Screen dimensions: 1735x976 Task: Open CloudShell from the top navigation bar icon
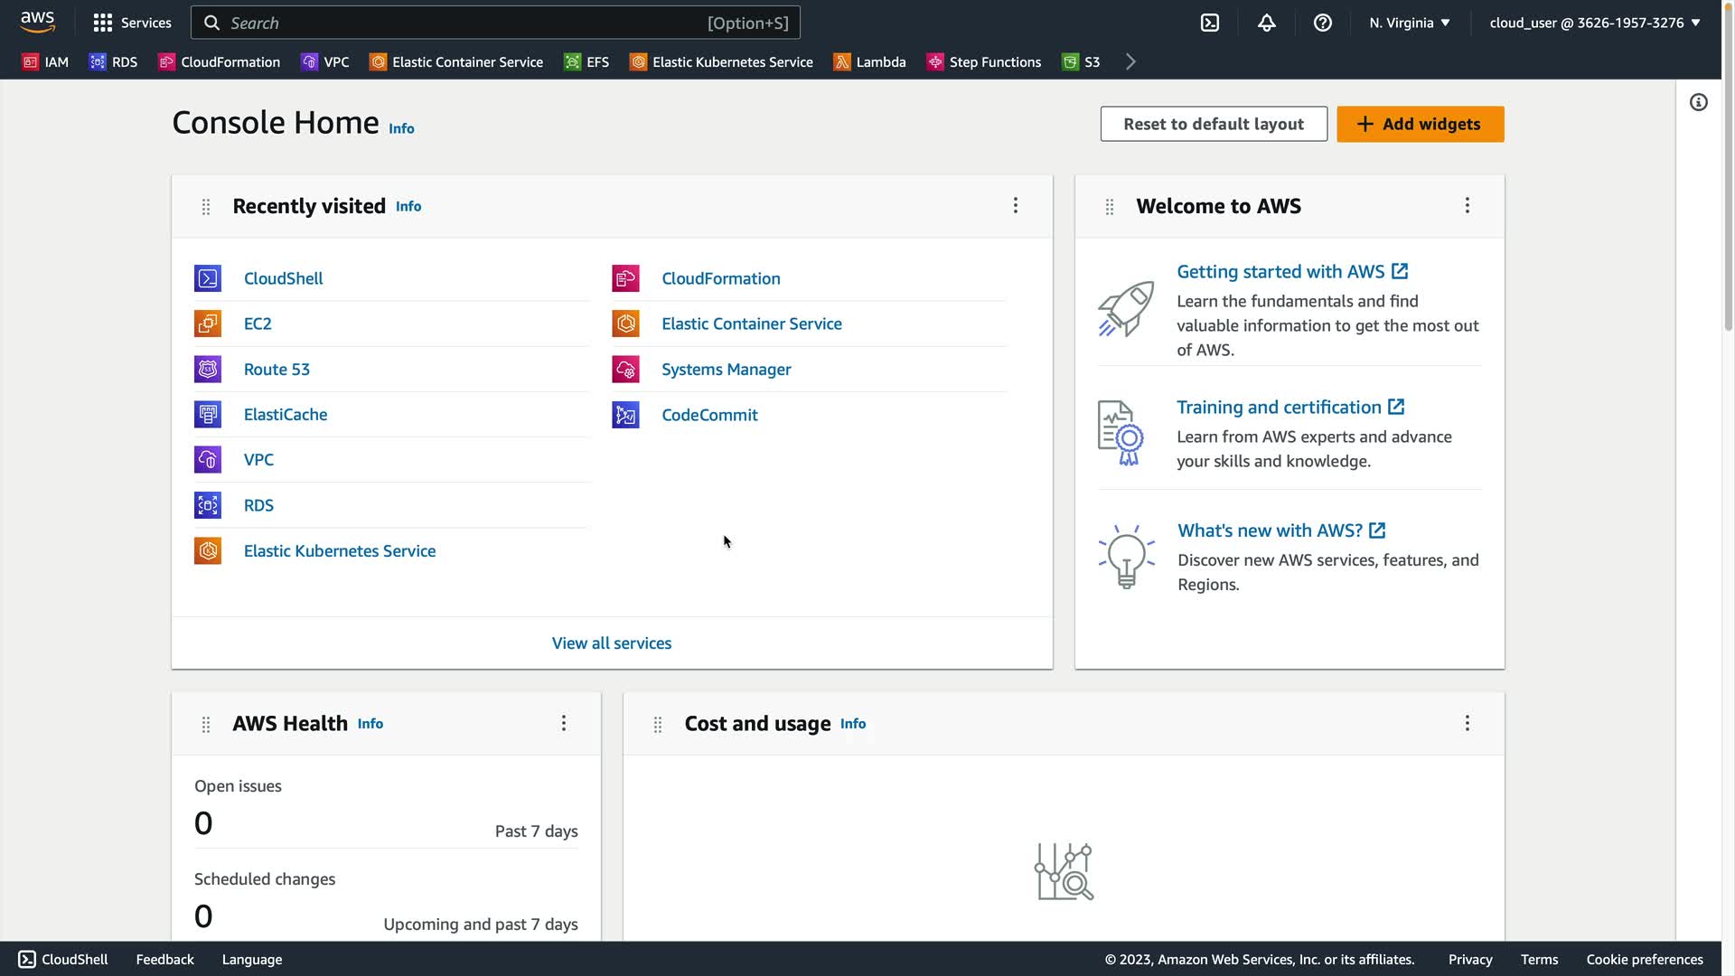pyautogui.click(x=1210, y=23)
